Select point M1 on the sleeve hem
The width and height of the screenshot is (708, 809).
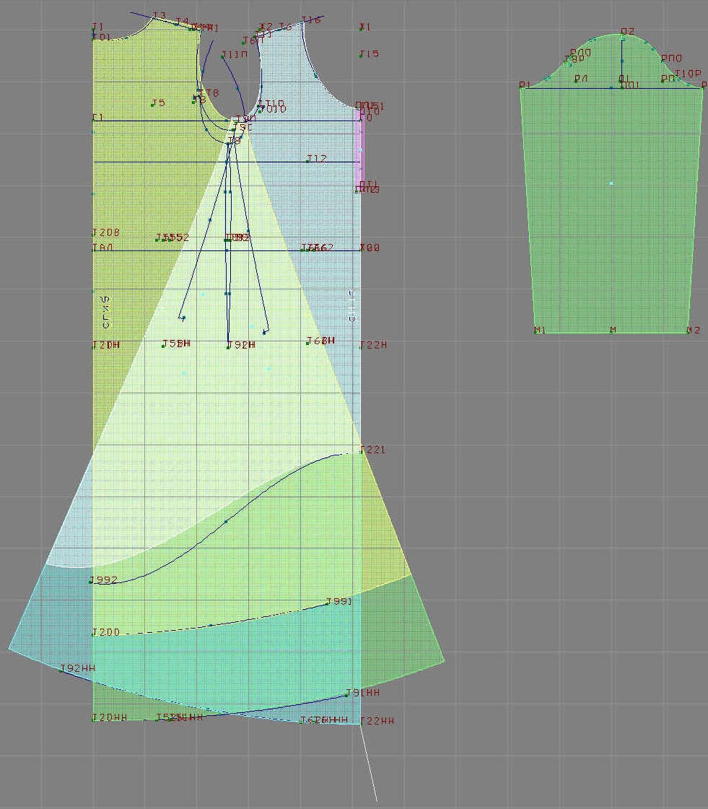[x=535, y=331]
